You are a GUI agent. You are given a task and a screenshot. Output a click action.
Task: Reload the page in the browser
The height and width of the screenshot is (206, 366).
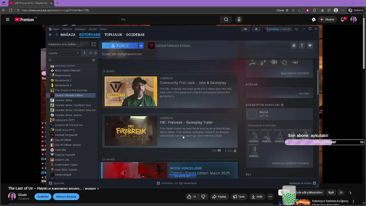click(x=11, y=10)
